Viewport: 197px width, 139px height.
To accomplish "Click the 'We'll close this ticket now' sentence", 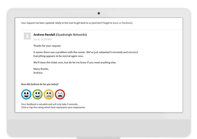I will 75,63.
